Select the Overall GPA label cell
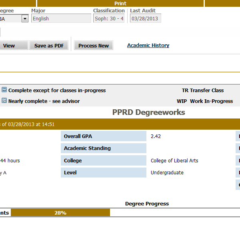 [x=103, y=136]
